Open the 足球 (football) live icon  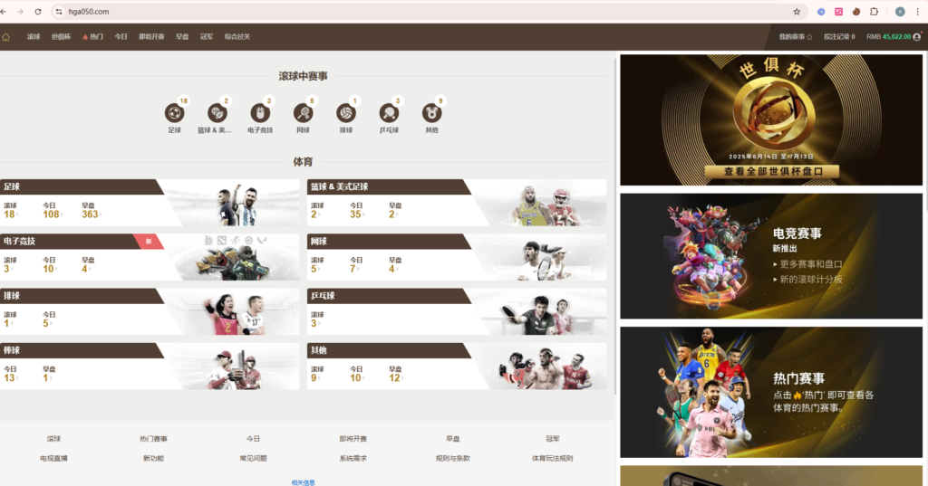click(174, 113)
